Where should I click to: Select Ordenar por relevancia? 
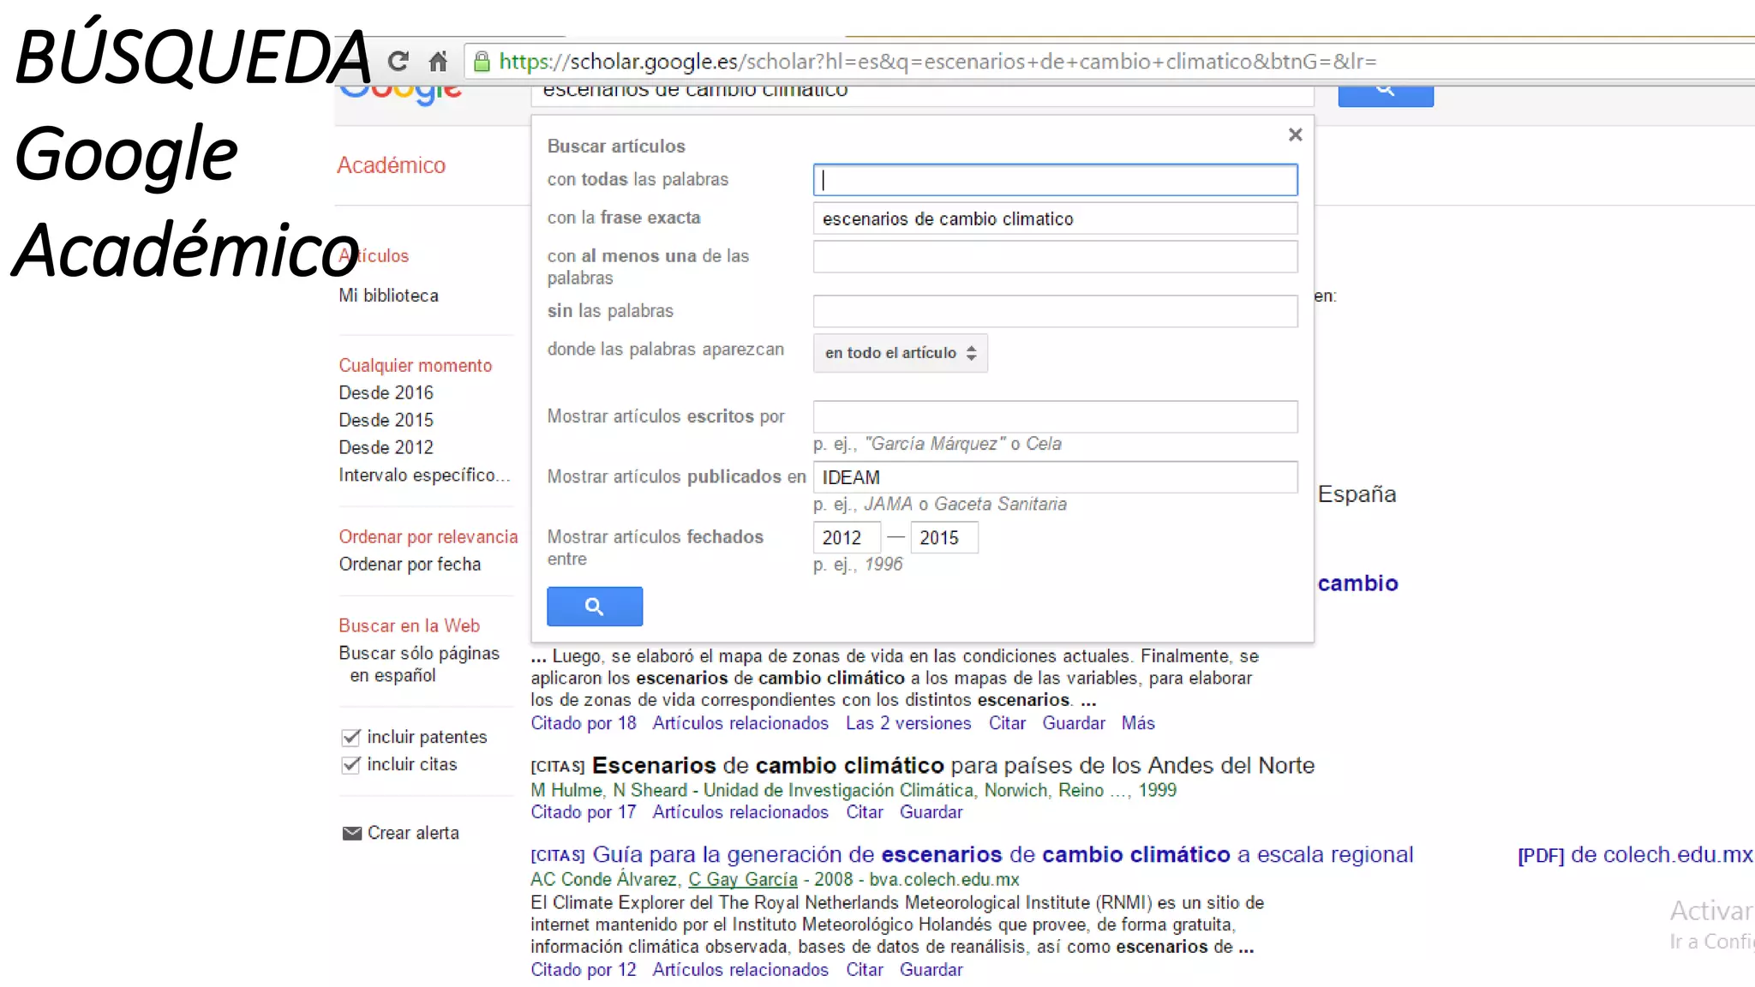(x=428, y=537)
